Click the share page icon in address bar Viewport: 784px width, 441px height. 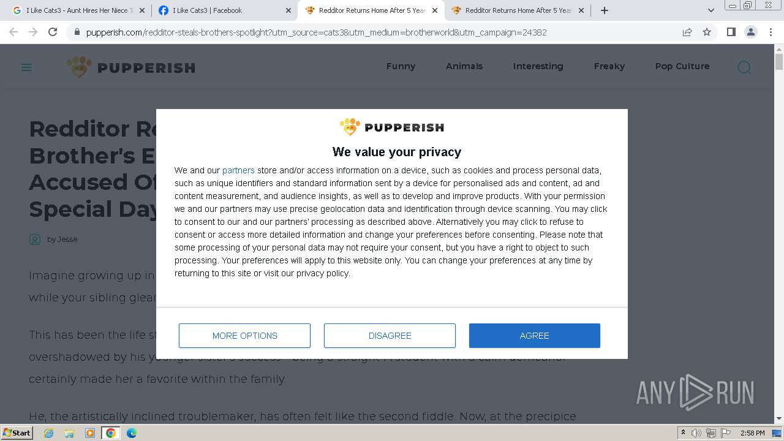[687, 32]
